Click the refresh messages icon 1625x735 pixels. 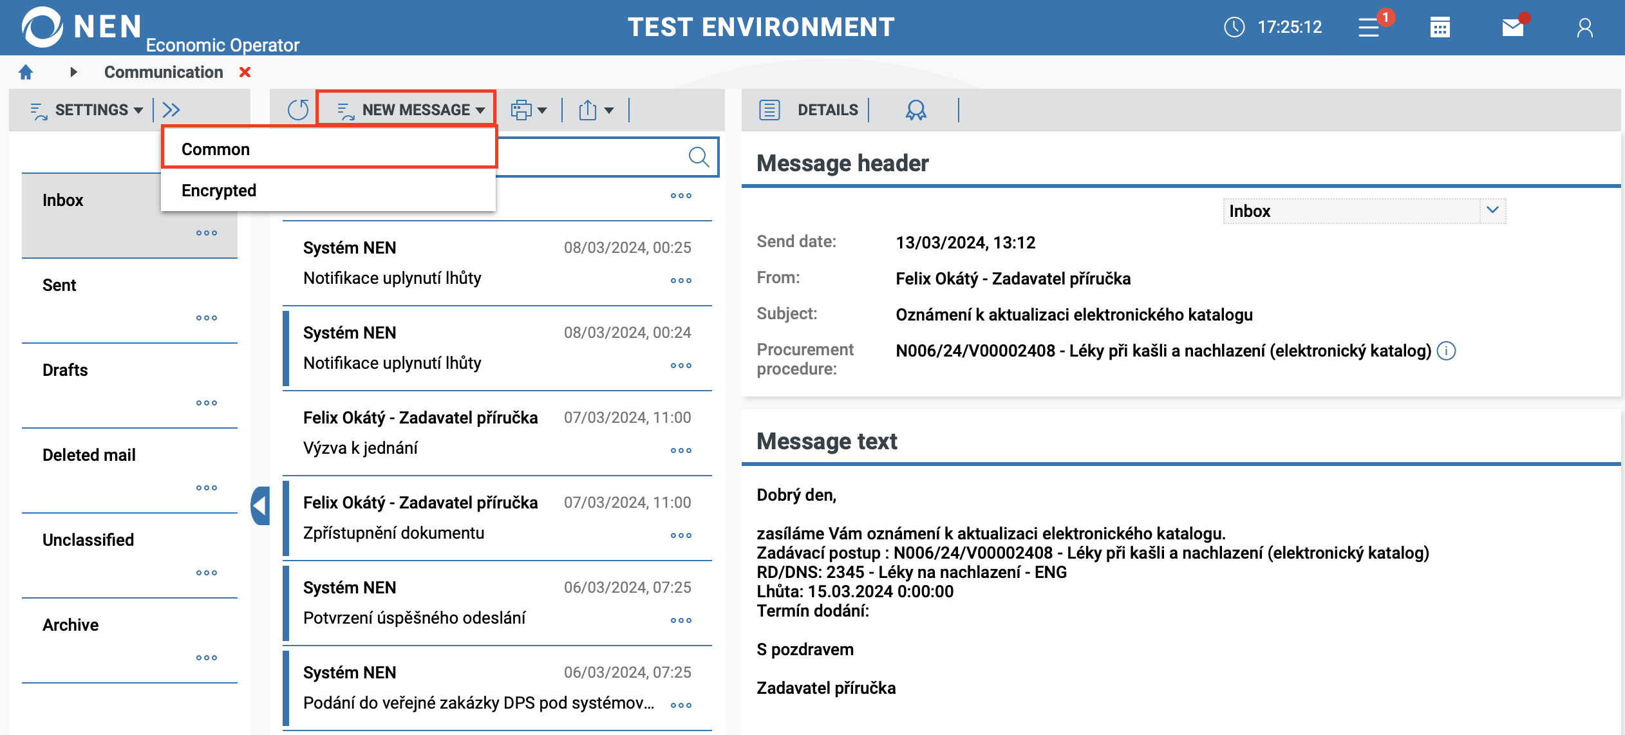coord(297,110)
